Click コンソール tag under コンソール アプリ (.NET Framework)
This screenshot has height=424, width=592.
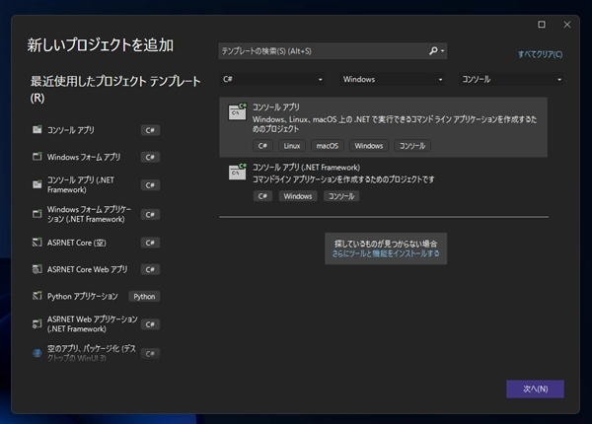(x=341, y=196)
